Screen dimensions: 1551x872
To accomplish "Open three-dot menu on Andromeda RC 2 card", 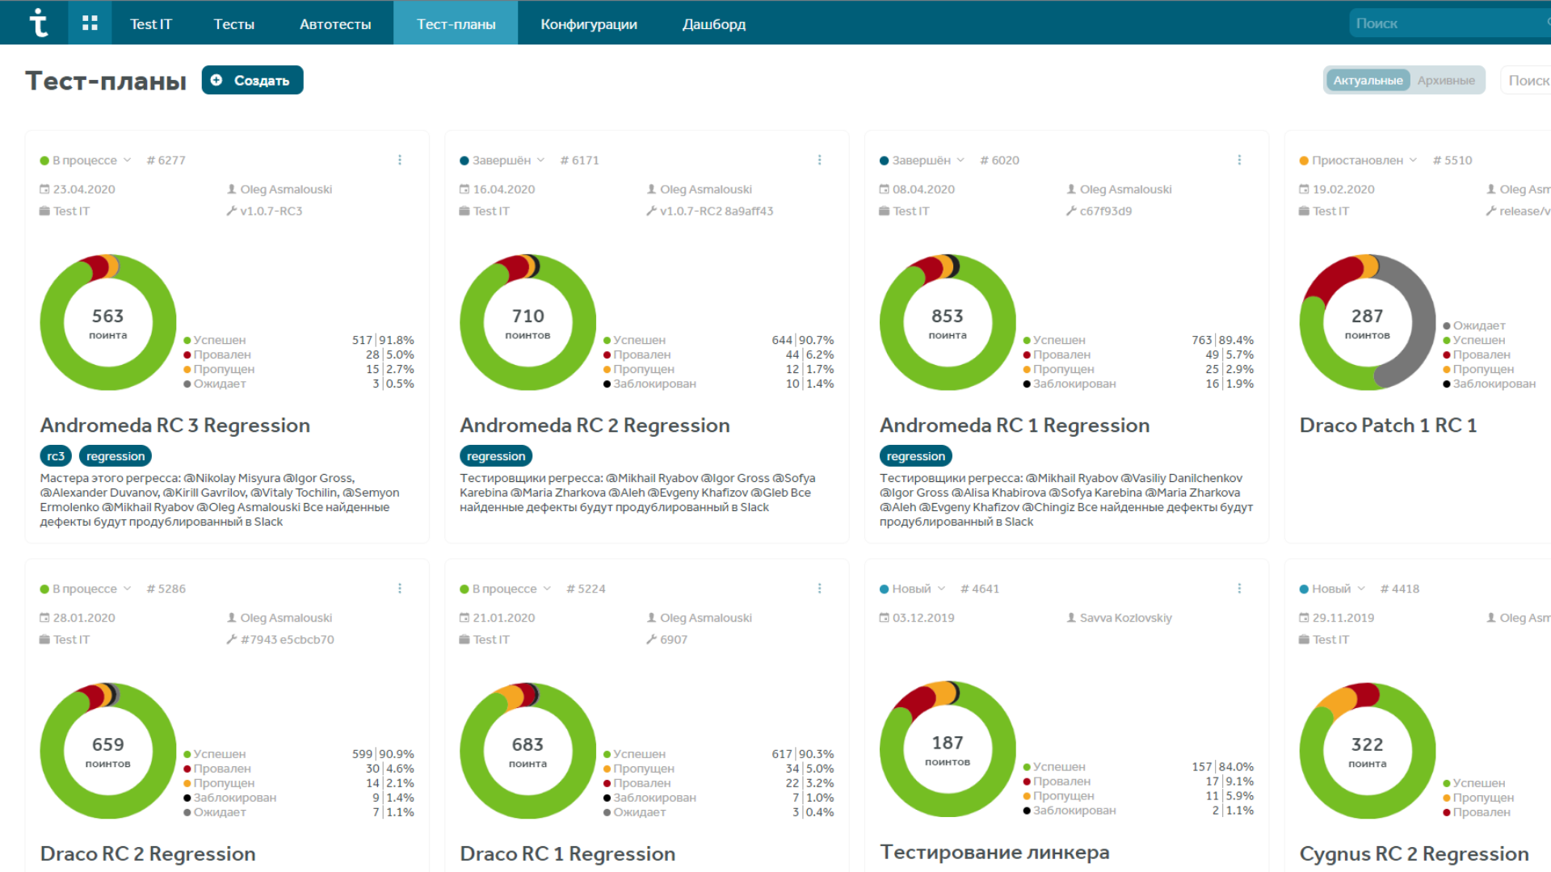I will pyautogui.click(x=819, y=160).
